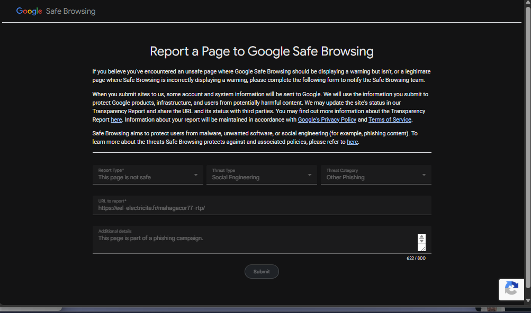Click the 'Report a Page to Google Safe Browsing' heading

pyautogui.click(x=262, y=51)
